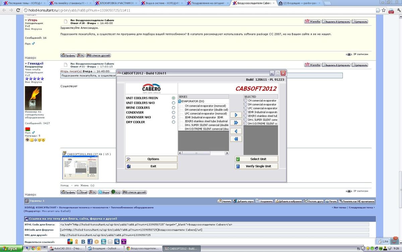
Task: Collapse Геннадий user info arrow
Action: (x=26, y=64)
